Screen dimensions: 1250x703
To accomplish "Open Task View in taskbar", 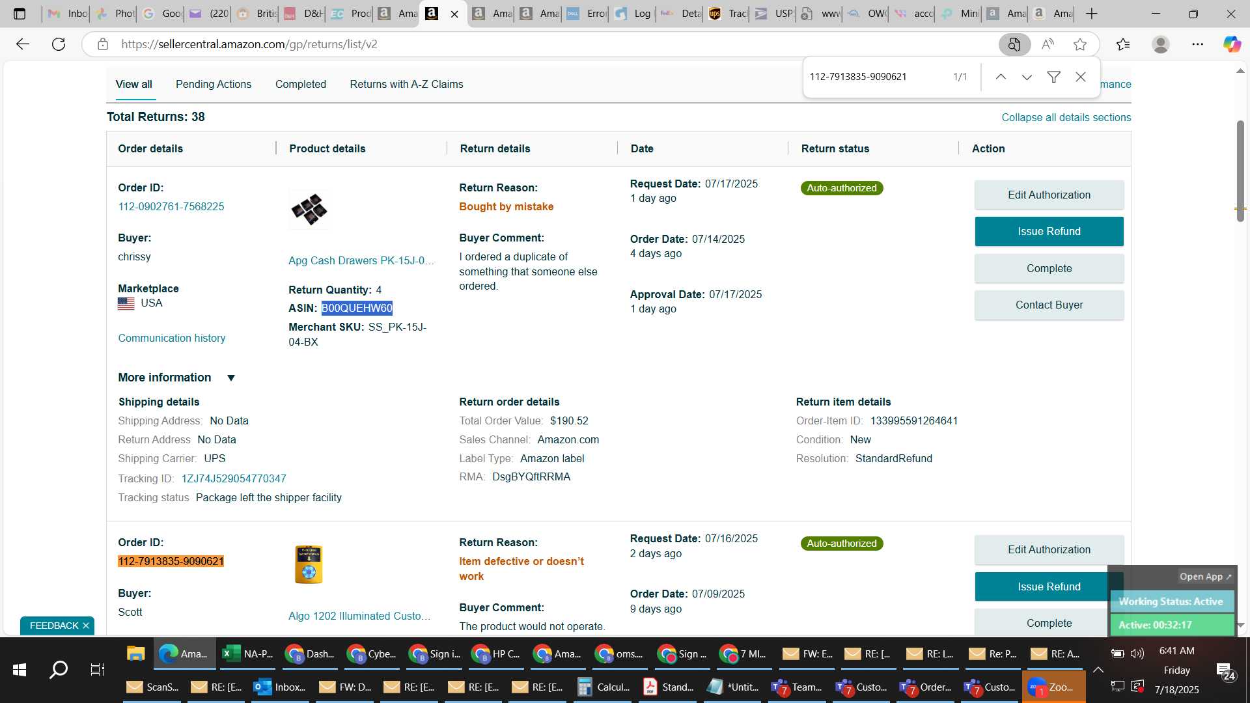I will click(x=97, y=669).
